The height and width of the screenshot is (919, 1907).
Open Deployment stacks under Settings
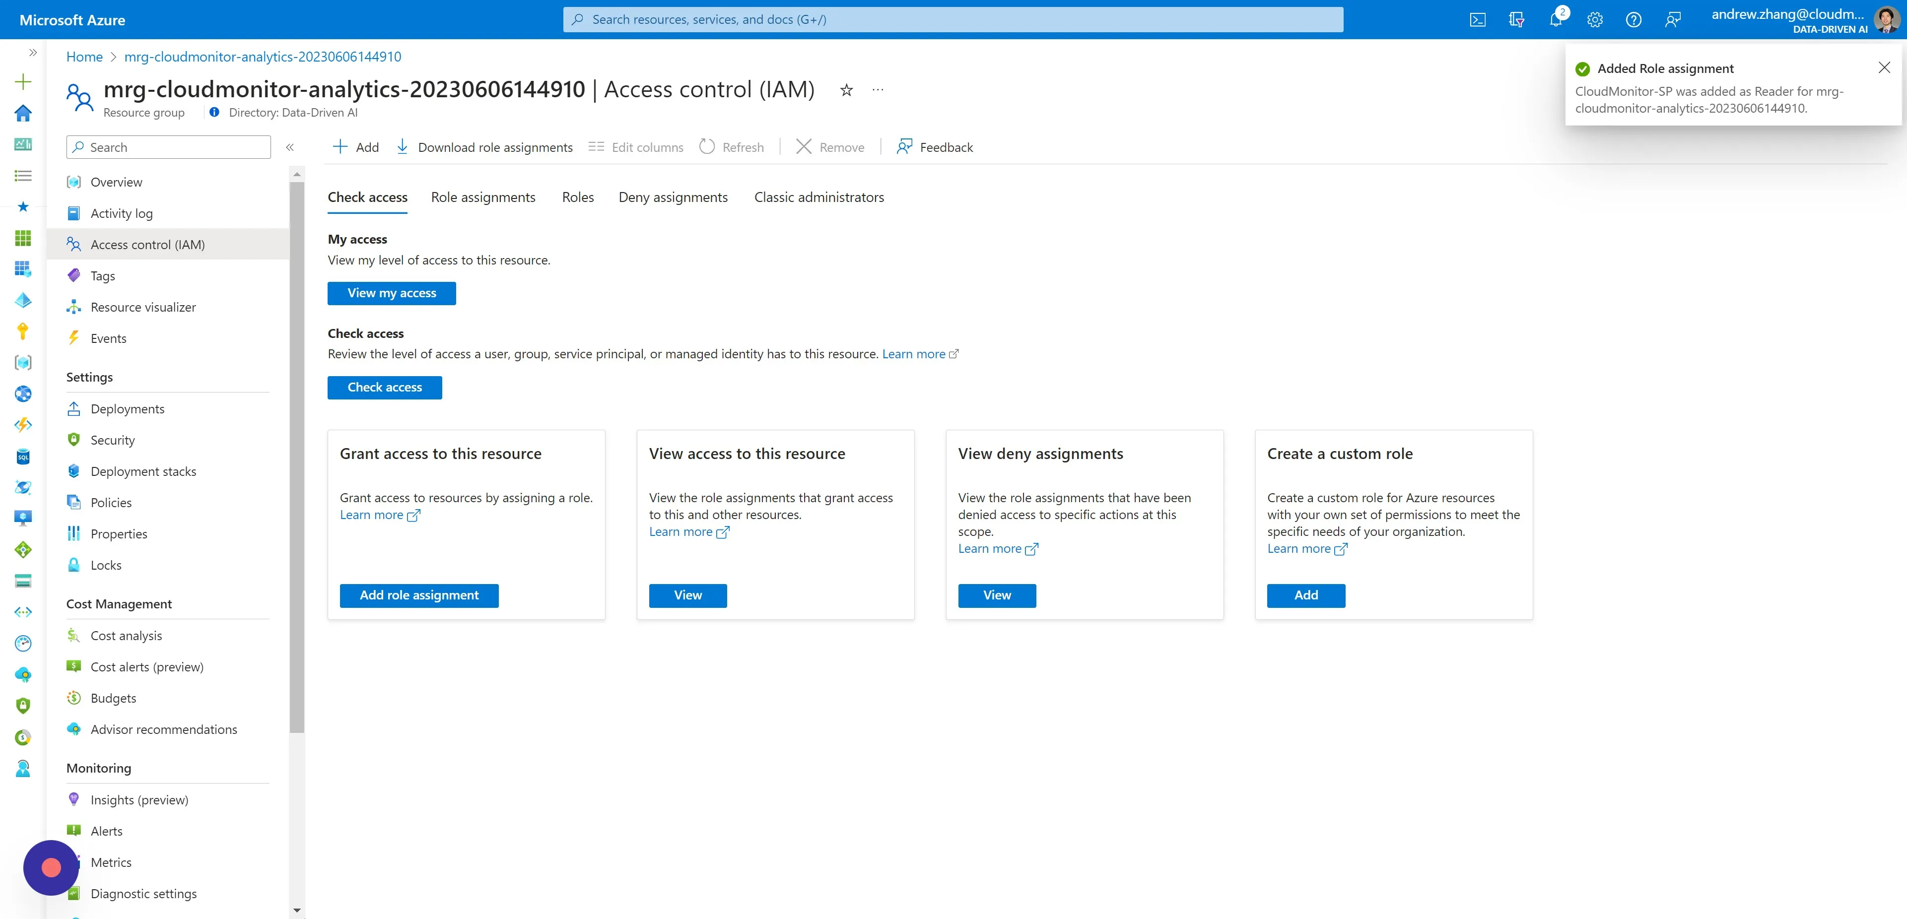(168, 471)
